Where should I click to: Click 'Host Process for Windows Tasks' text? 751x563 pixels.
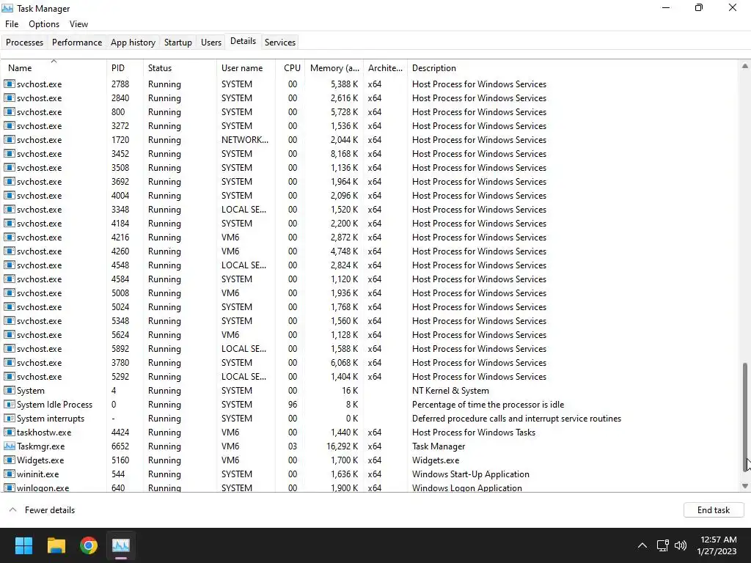tap(474, 433)
